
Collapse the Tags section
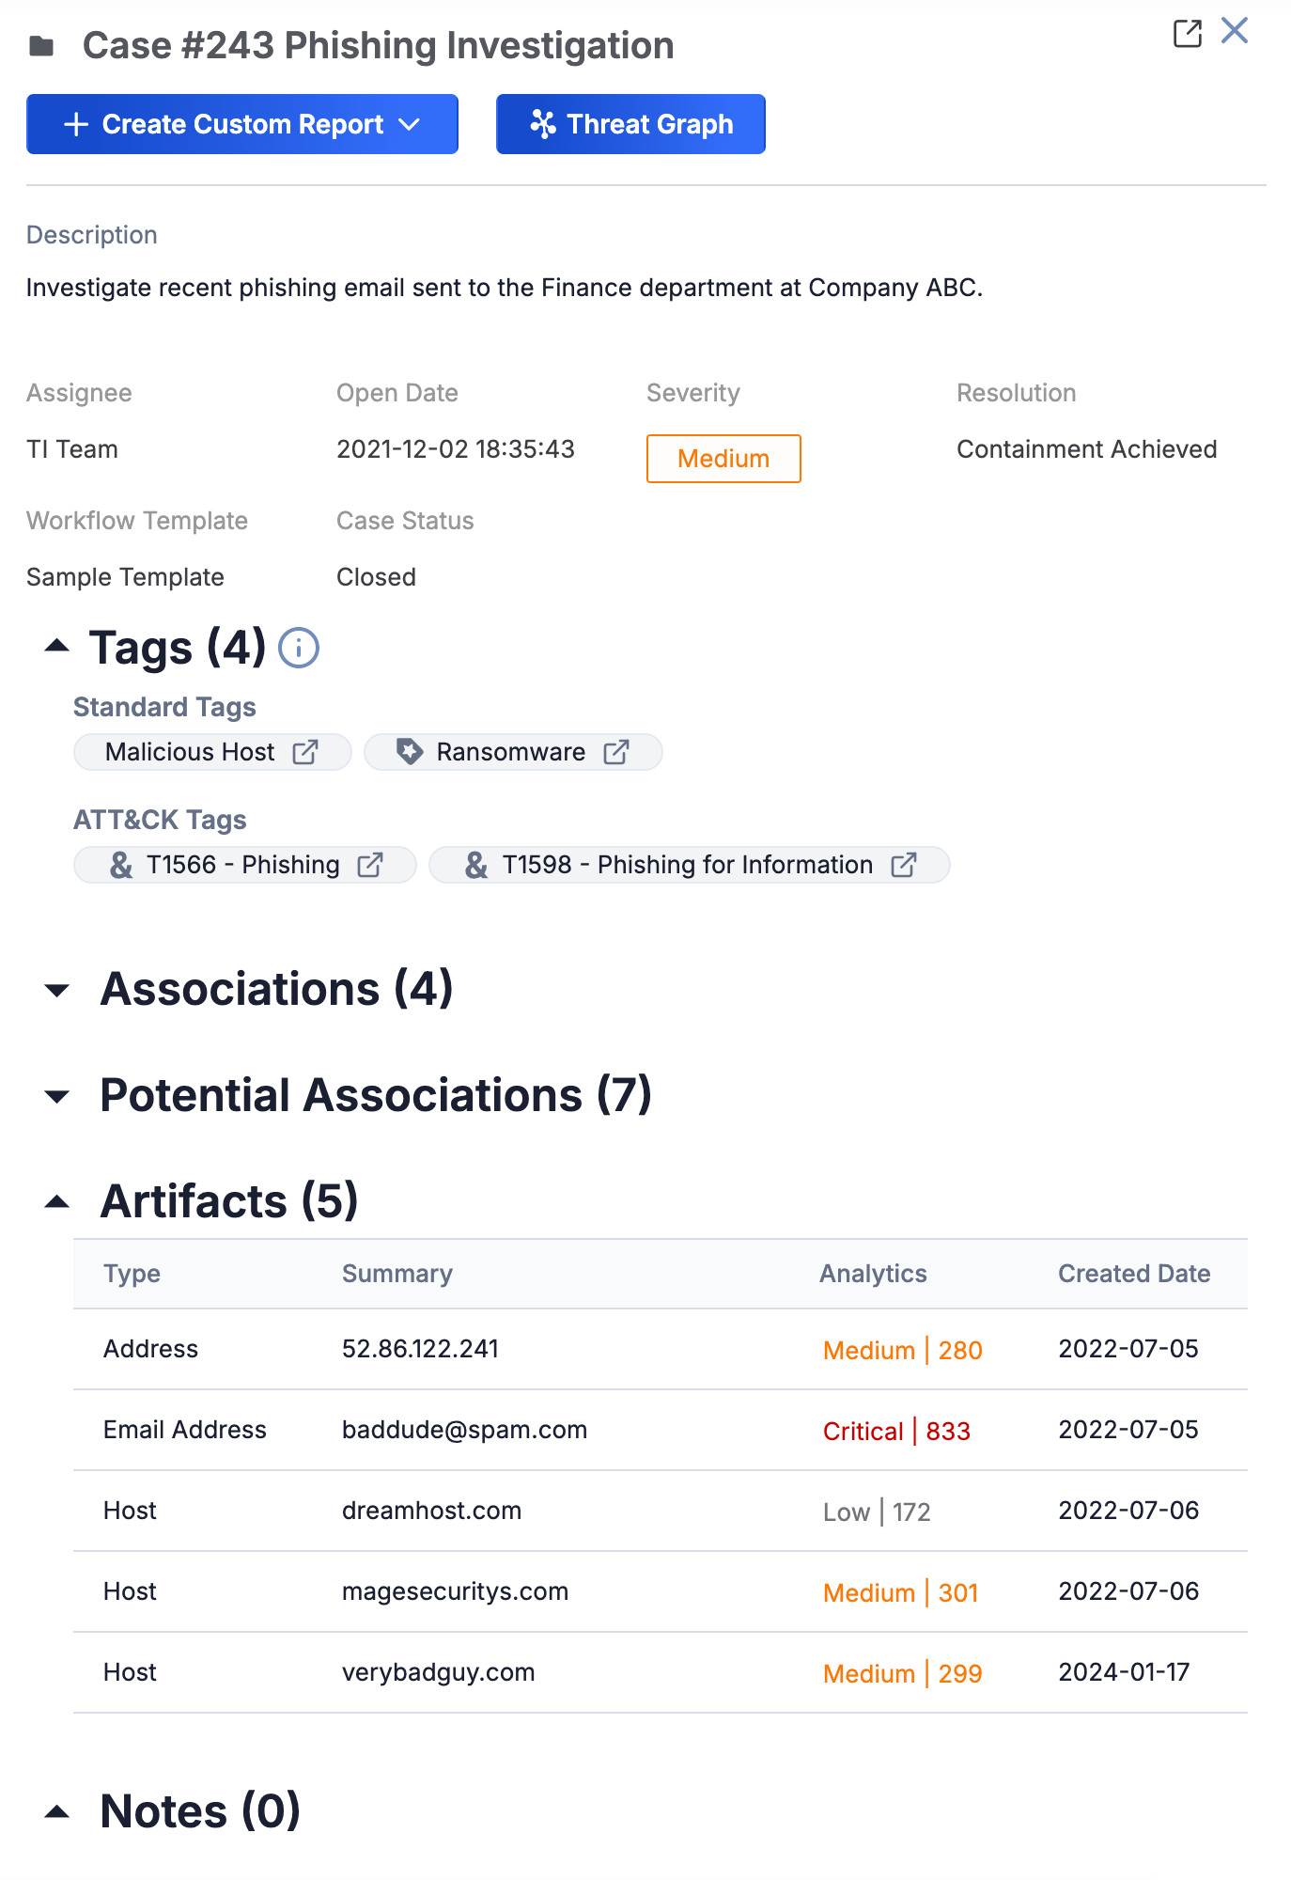57,646
